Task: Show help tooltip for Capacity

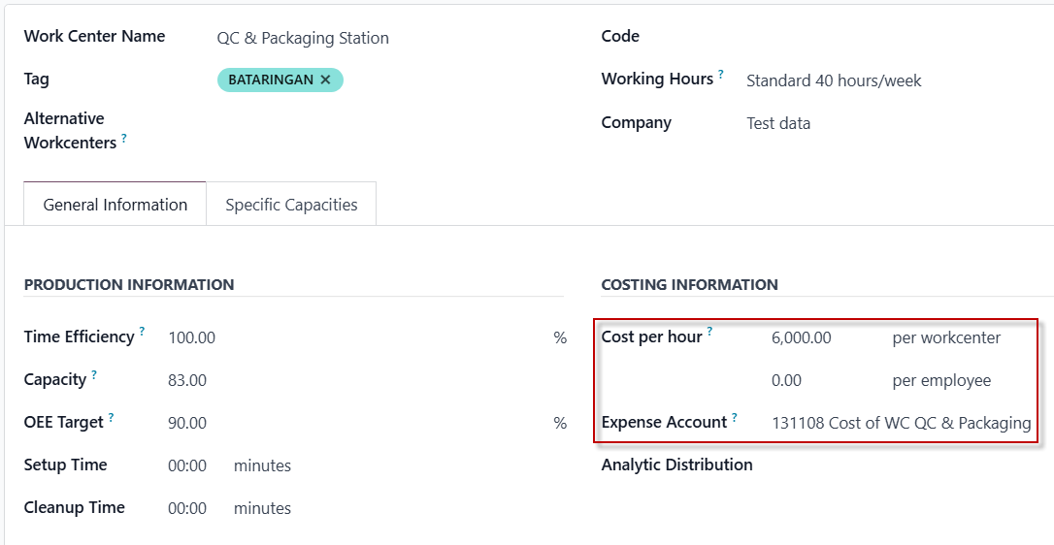Action: pyautogui.click(x=94, y=374)
